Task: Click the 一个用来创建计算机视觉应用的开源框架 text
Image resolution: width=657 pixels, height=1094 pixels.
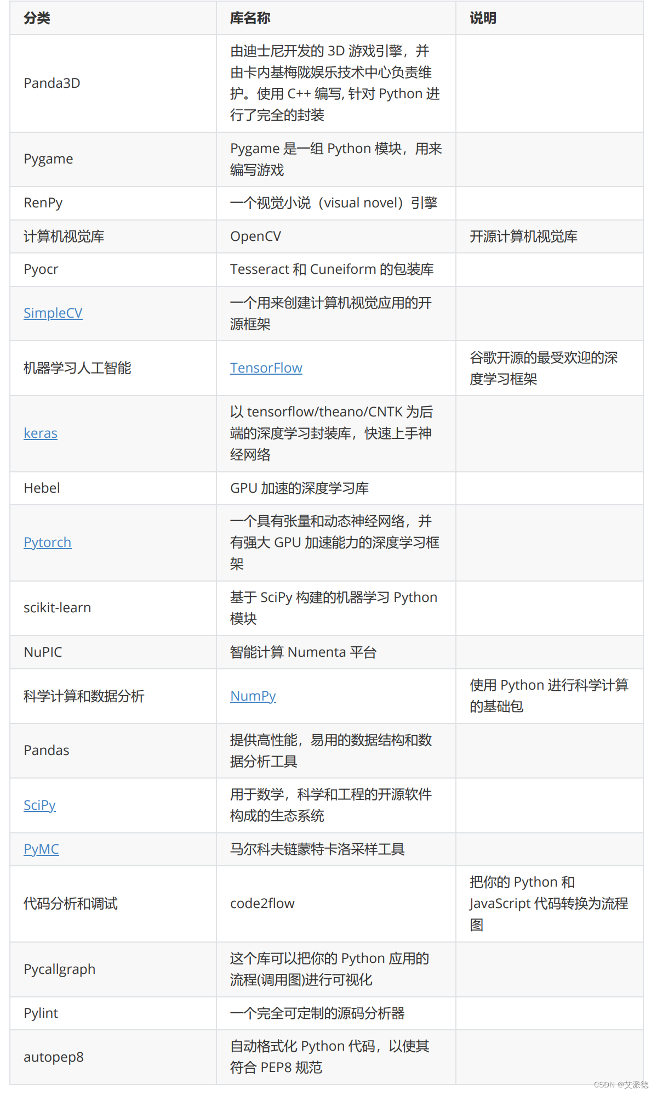Action: point(331,313)
